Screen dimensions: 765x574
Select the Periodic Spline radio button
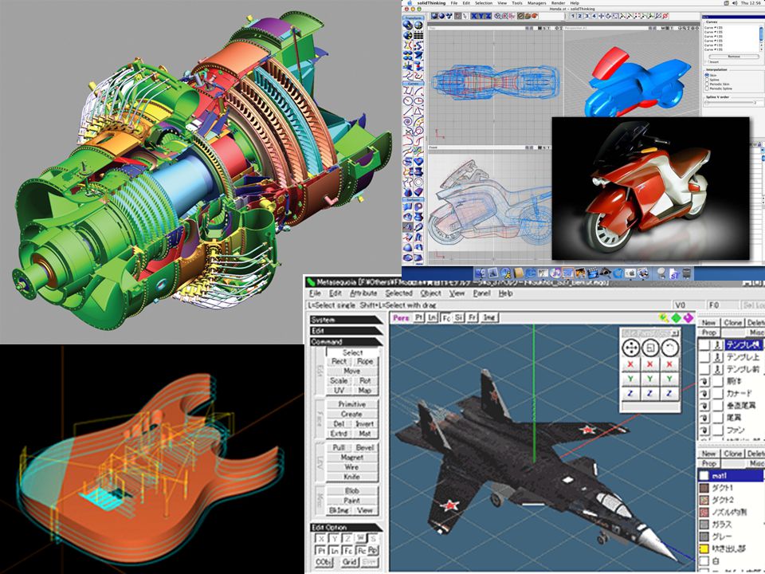(x=707, y=88)
